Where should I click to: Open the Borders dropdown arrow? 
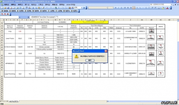pyautogui.click(x=161, y=8)
